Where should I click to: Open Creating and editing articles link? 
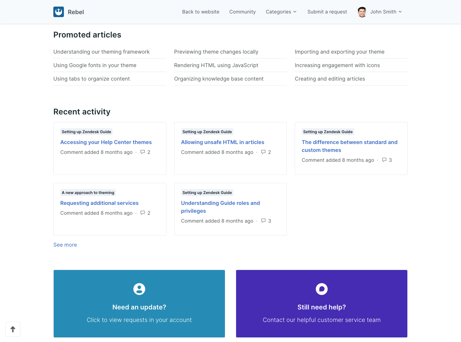pyautogui.click(x=330, y=79)
